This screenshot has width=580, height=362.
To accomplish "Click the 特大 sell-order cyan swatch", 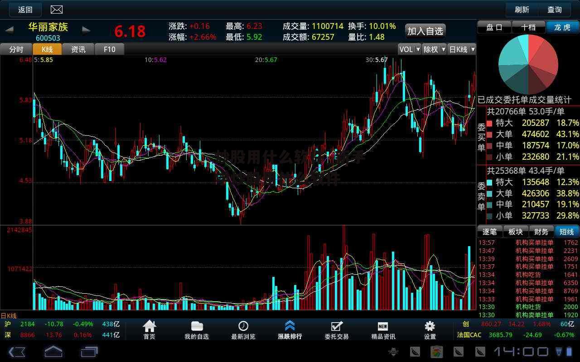I will [489, 182].
